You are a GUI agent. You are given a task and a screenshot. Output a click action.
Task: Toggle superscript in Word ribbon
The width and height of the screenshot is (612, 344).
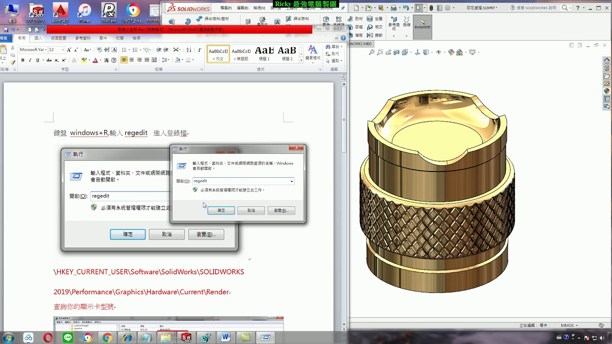[x=64, y=60]
